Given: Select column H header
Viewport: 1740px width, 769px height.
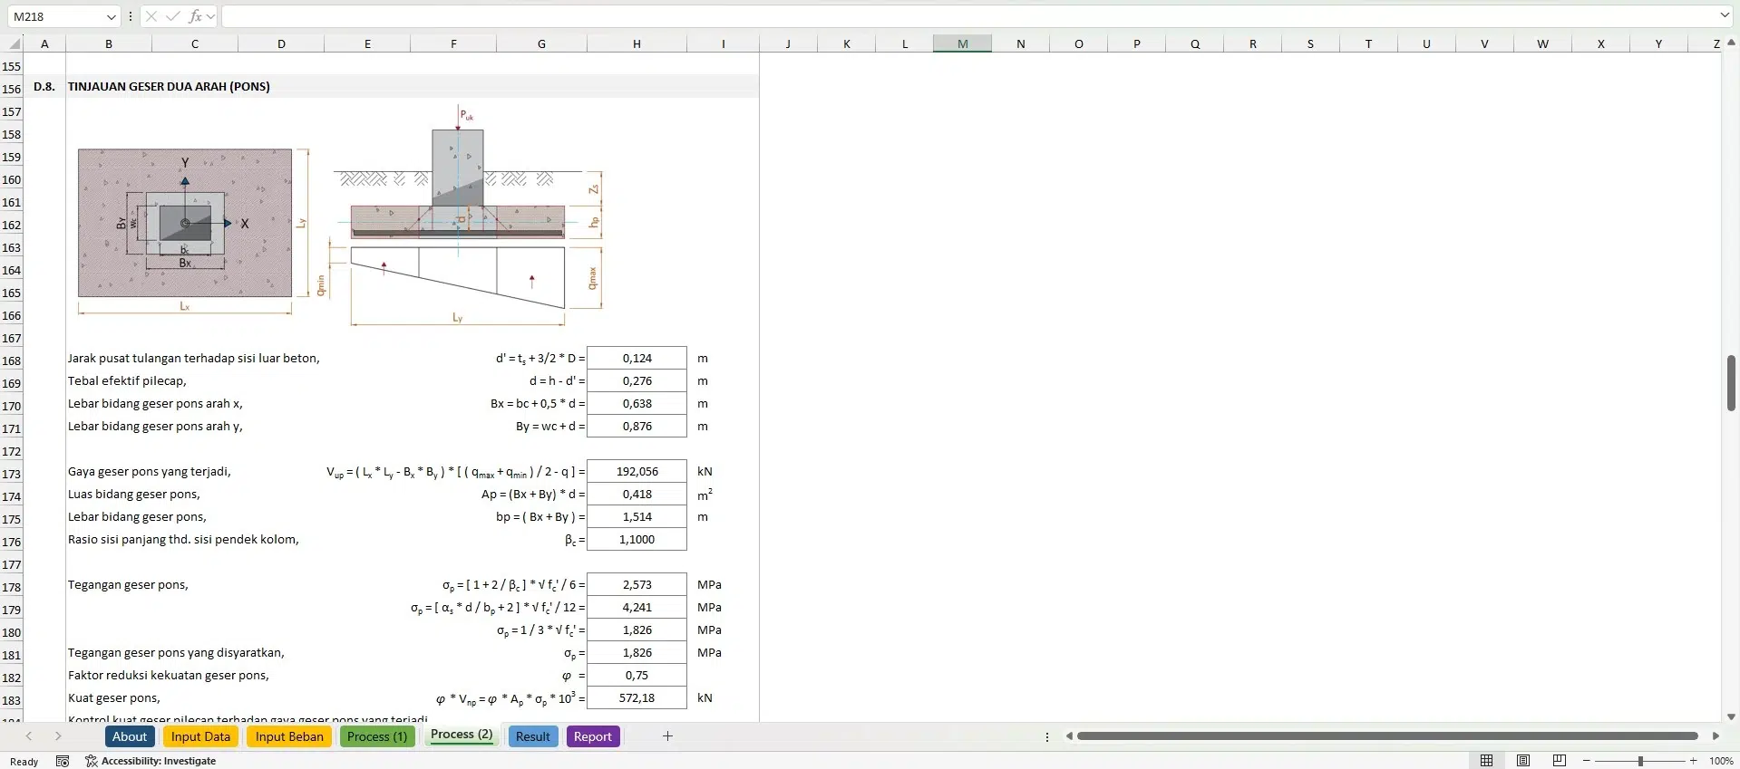Looking at the screenshot, I should click(637, 43).
